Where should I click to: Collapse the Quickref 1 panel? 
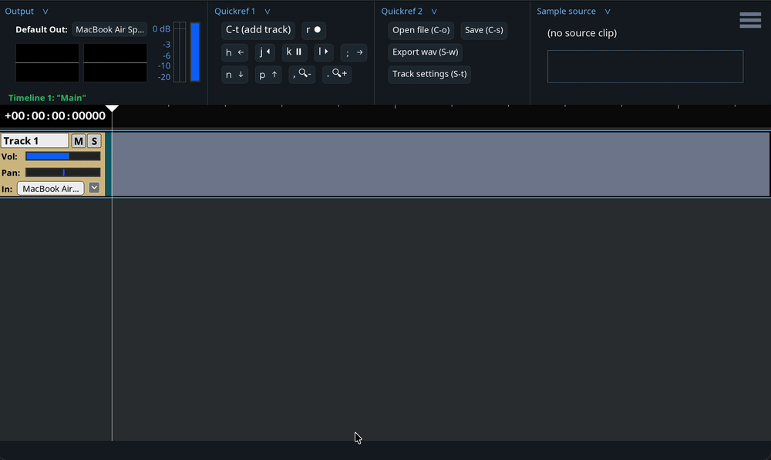(267, 12)
